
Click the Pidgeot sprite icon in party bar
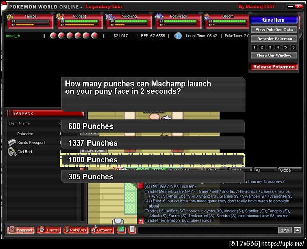[x=60, y=17]
